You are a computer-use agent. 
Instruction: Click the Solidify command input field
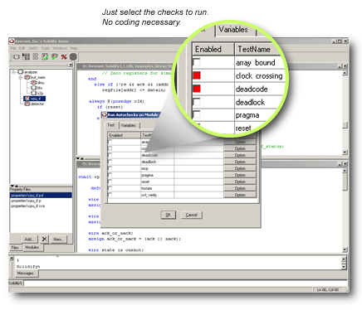click(185, 283)
